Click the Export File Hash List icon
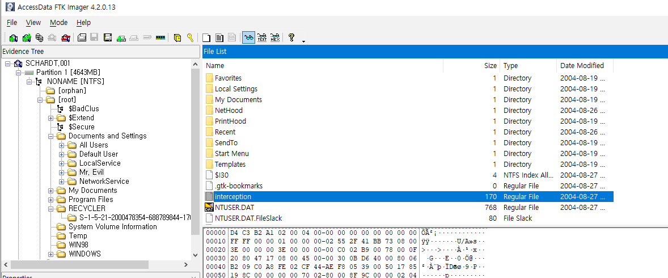668x278 pixels. [x=219, y=37]
